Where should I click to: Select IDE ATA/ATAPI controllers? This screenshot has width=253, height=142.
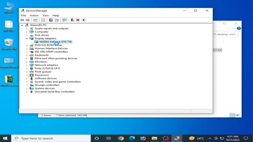click(x=51, y=52)
